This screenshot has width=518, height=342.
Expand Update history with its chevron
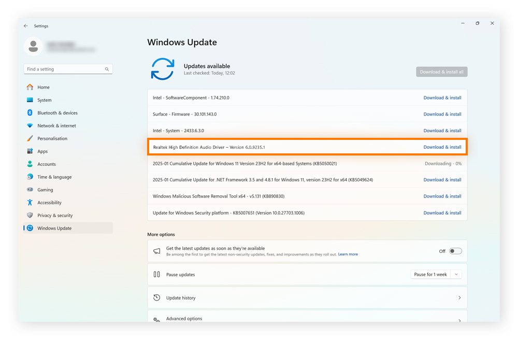(x=459, y=298)
